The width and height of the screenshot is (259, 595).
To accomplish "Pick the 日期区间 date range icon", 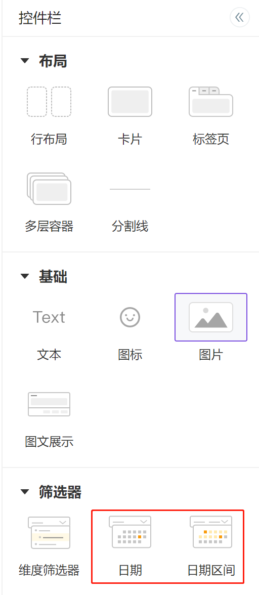I will tap(211, 532).
